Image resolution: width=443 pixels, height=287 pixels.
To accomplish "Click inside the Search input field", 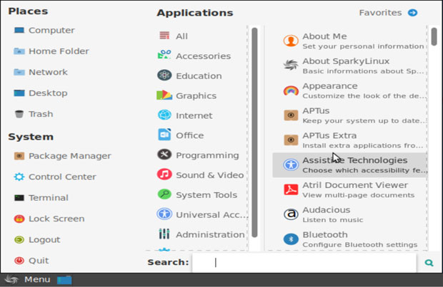I will [304, 263].
